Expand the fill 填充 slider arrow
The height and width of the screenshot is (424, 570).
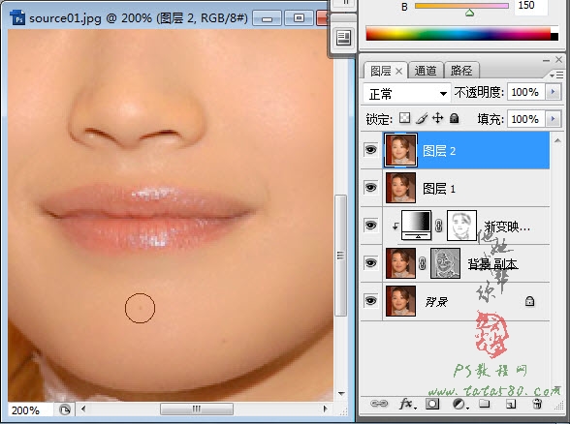coord(554,119)
